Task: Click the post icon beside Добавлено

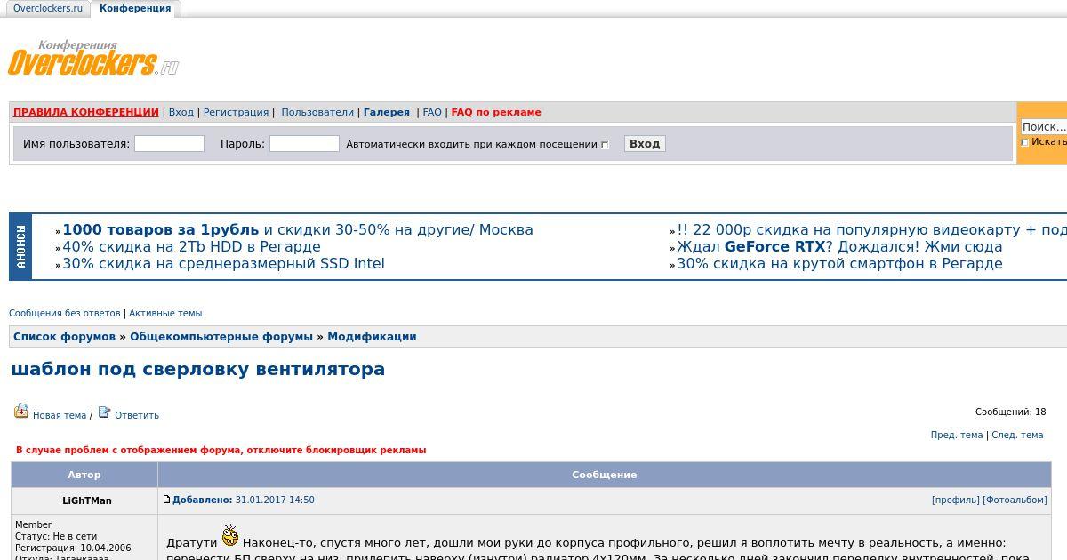Action: [166, 500]
